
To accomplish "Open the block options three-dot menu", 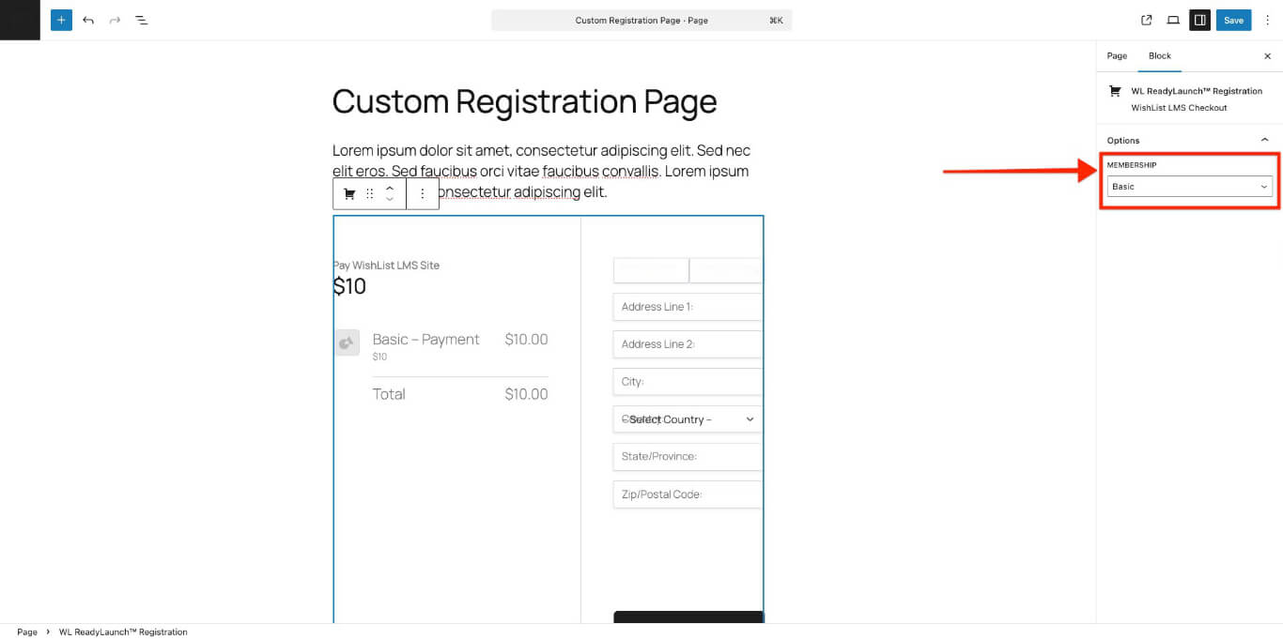I will (423, 193).
